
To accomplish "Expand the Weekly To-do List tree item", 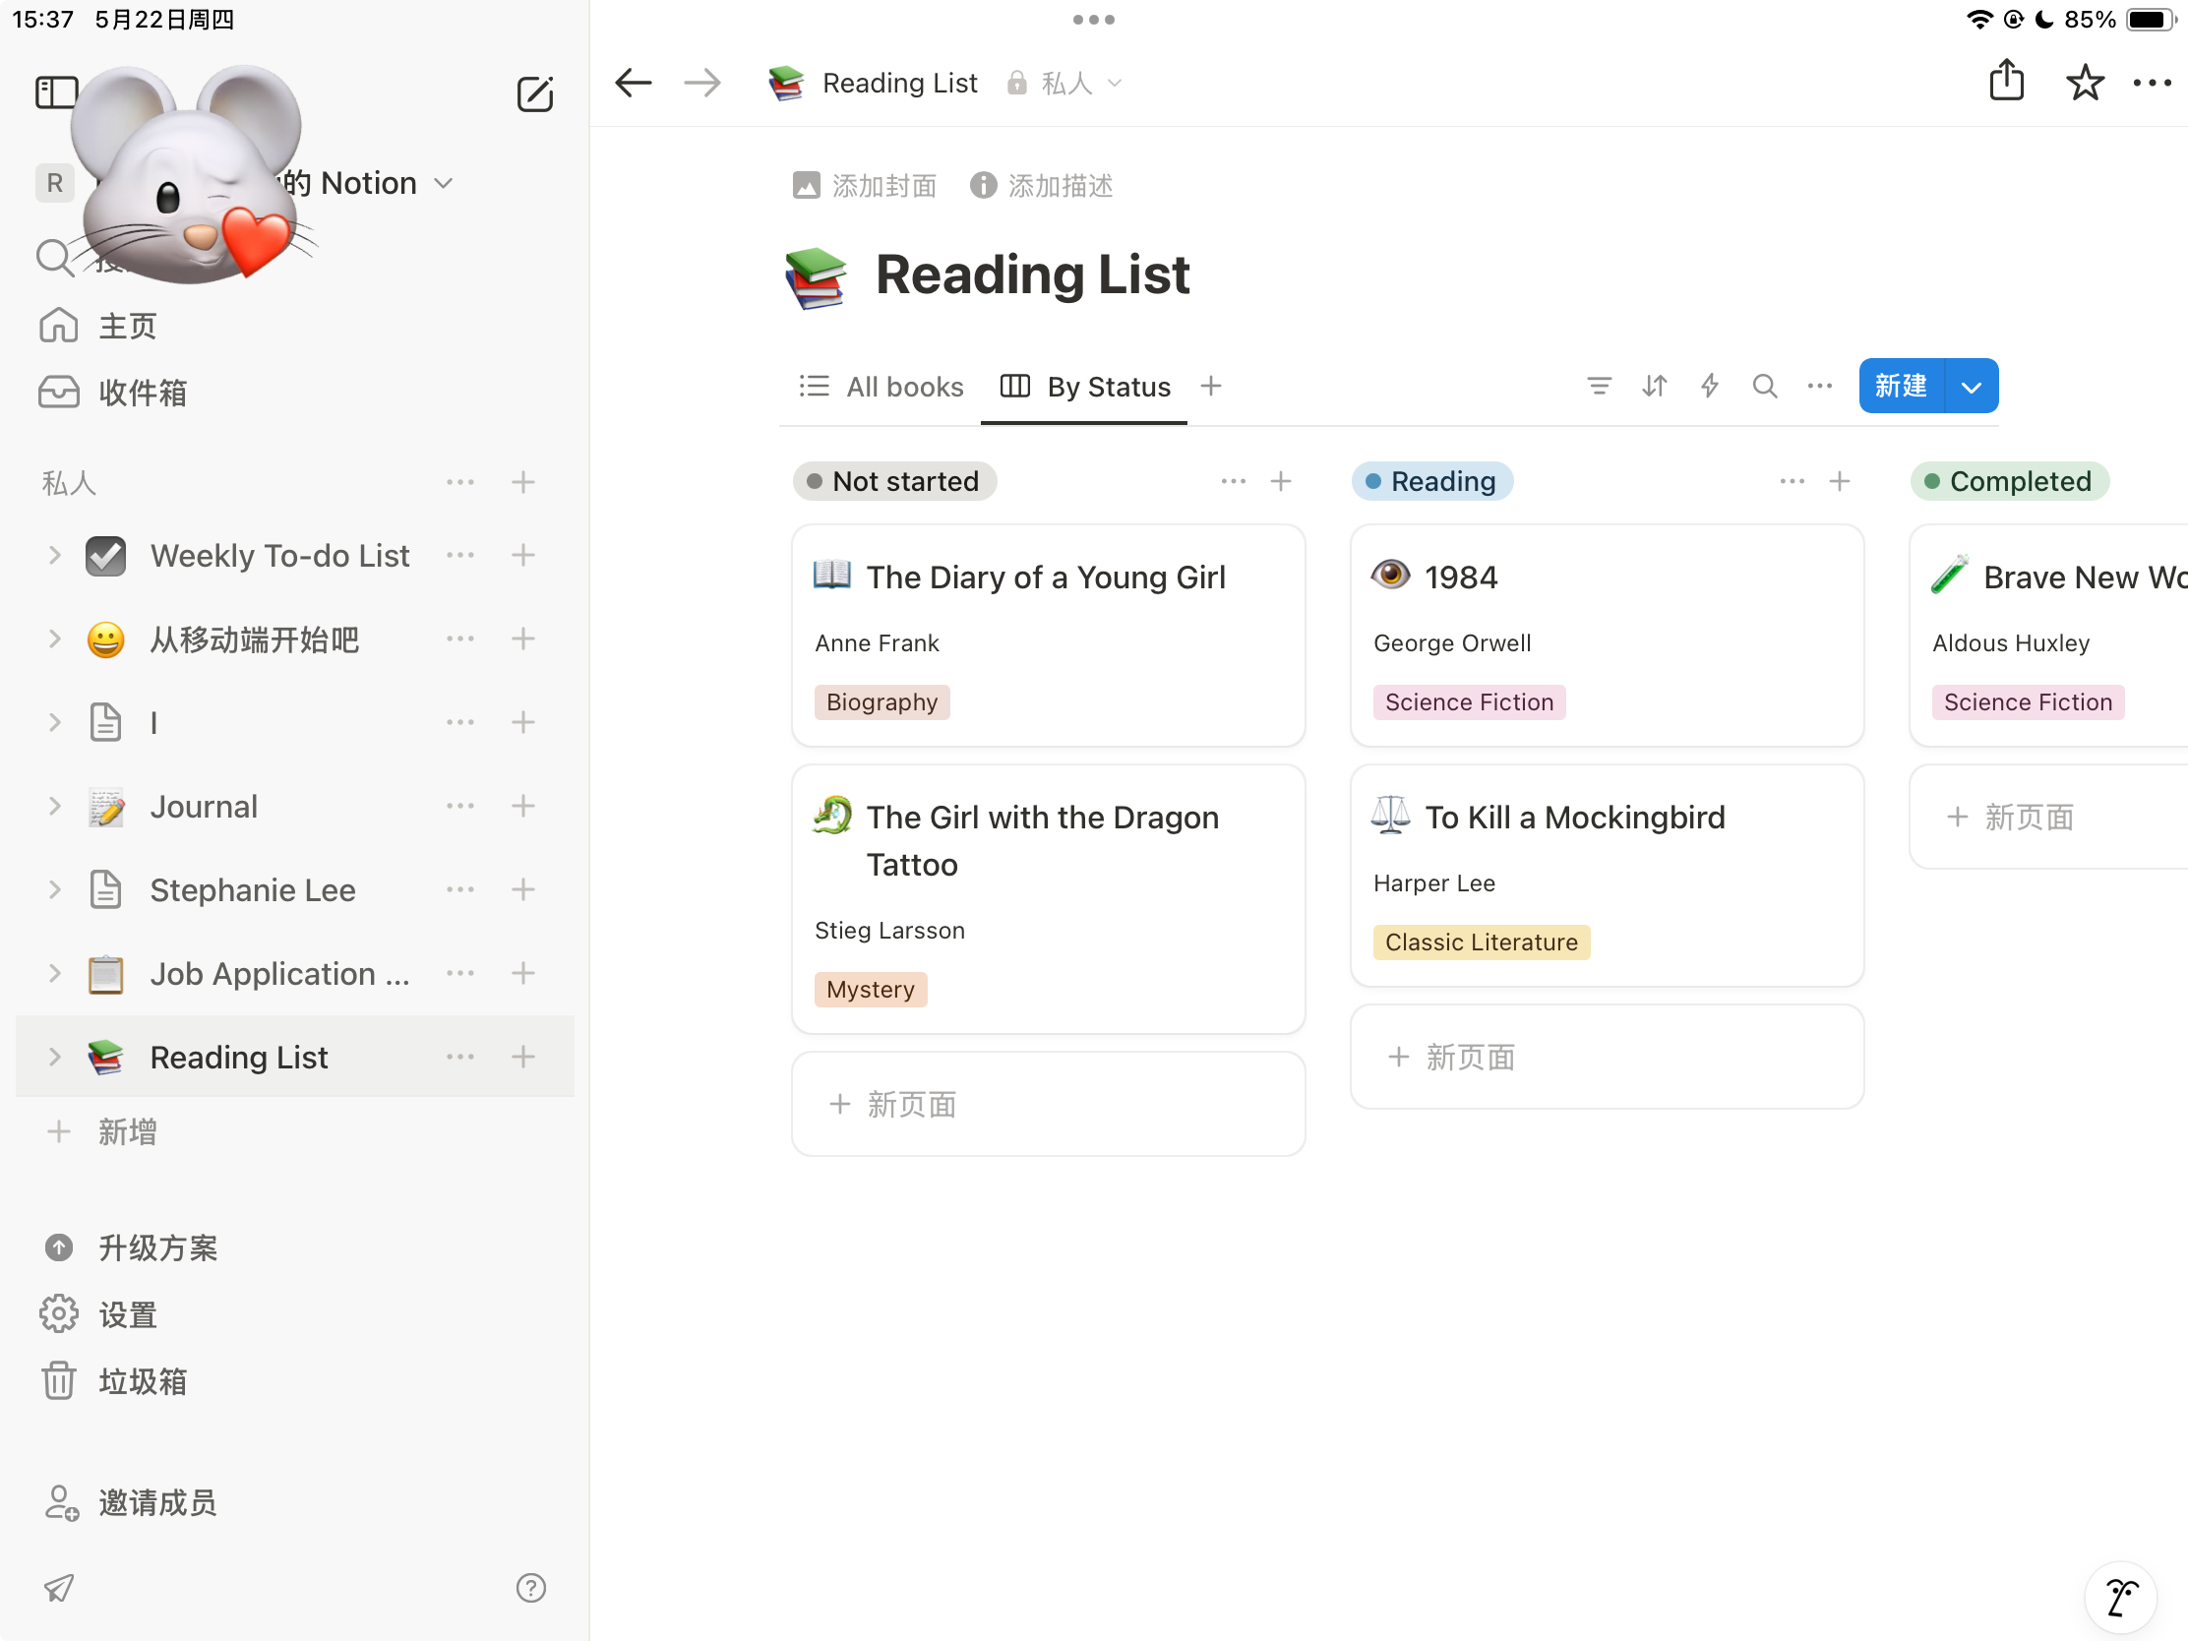I will point(55,556).
